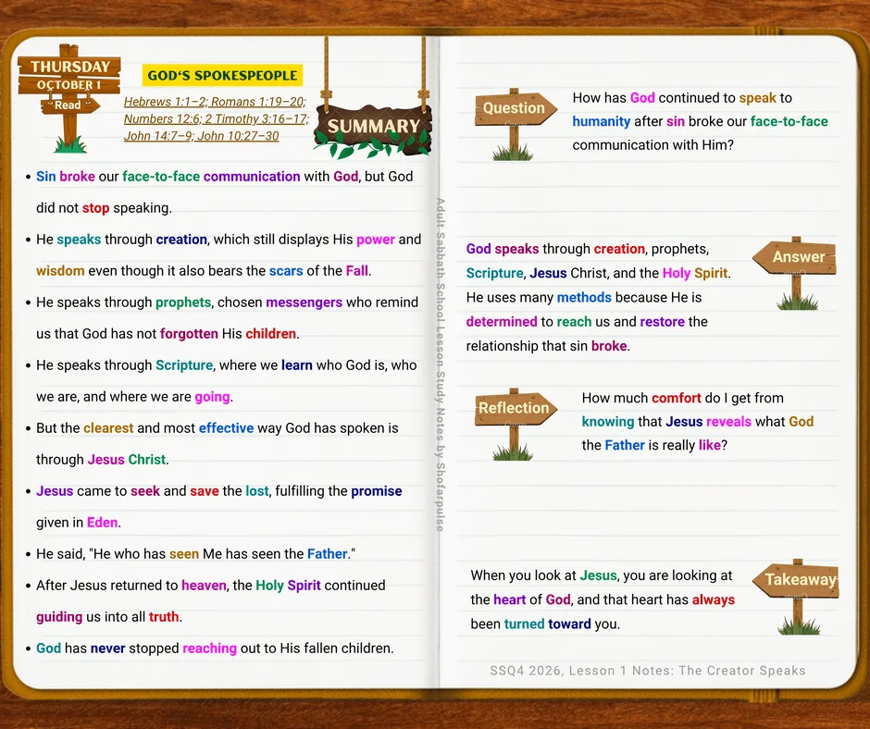The height and width of the screenshot is (729, 870).
Task: Open the Numbers 12:6; 2 Timothy 3:16–17 reference
Action: click(x=217, y=119)
